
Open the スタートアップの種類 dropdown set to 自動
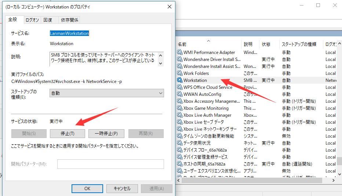(107, 93)
